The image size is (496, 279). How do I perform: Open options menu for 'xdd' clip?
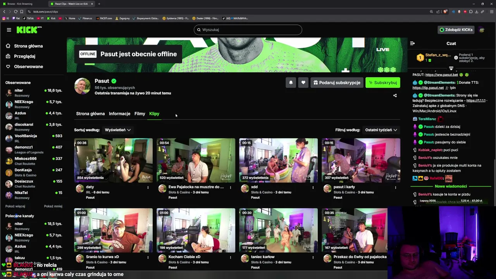tap(313, 188)
